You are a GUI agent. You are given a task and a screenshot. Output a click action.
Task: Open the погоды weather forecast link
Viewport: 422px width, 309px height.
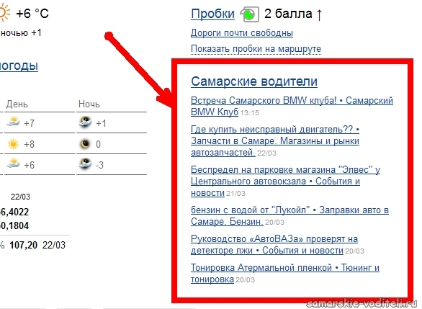point(19,66)
